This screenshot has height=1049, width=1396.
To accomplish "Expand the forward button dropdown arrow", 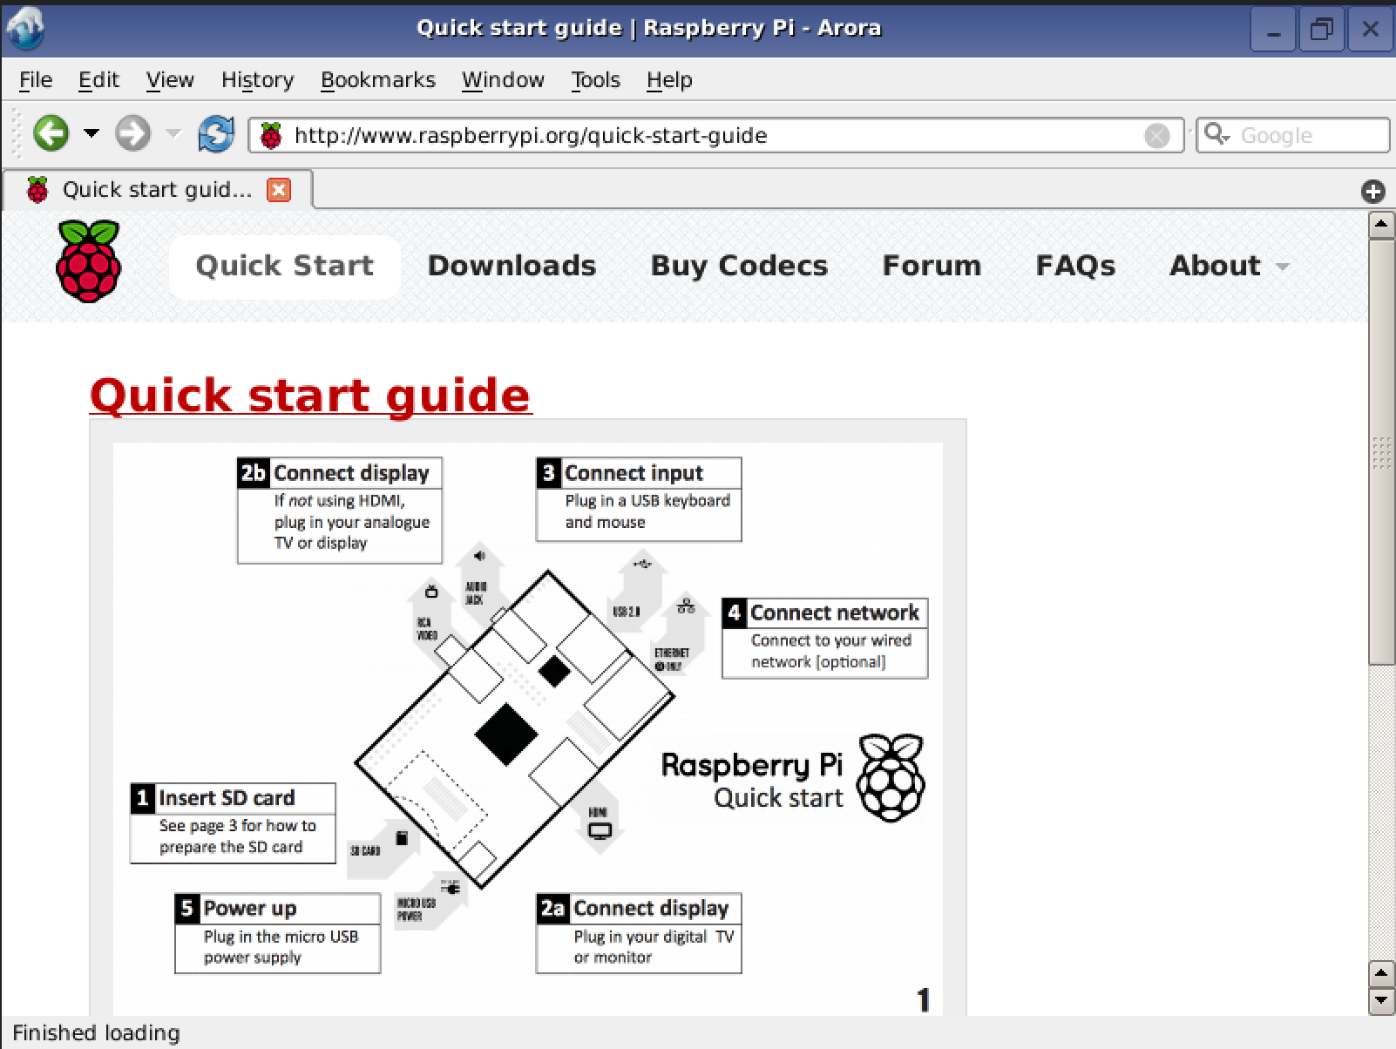I will (x=172, y=133).
